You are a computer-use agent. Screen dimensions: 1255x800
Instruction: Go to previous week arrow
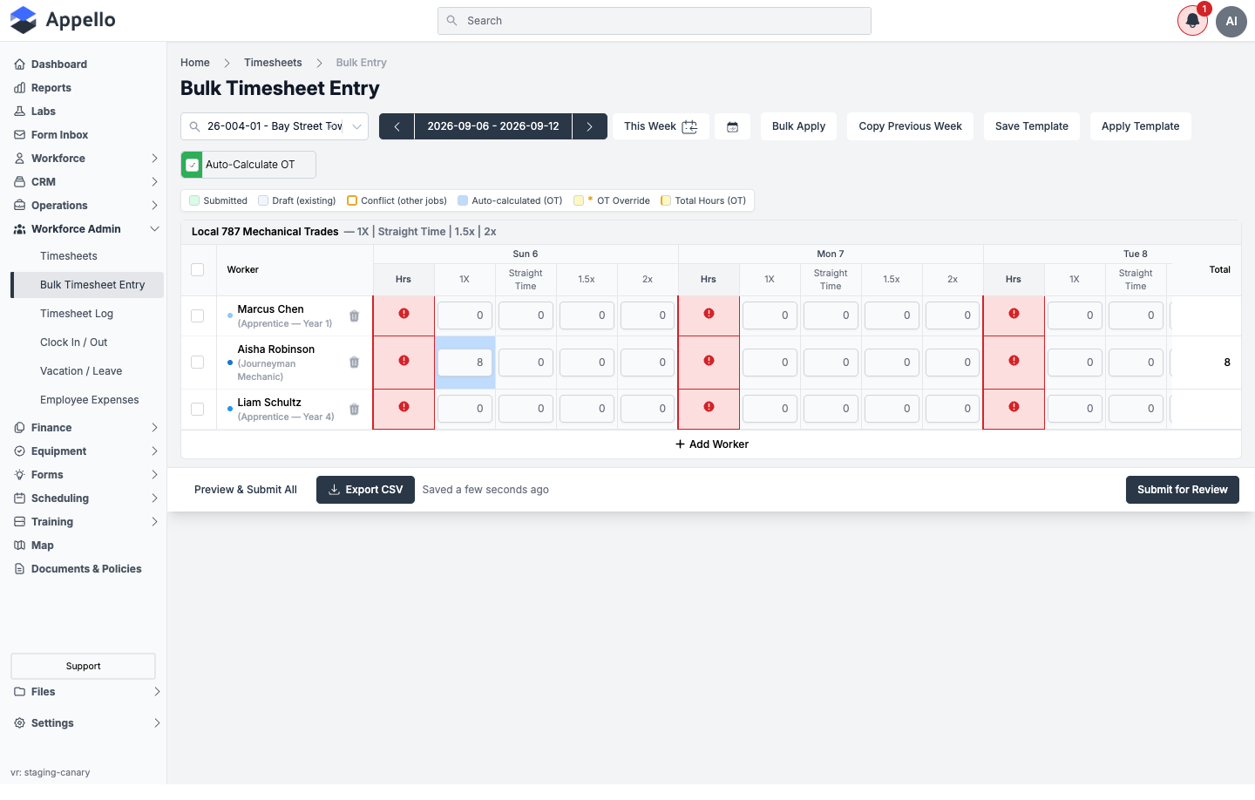[x=397, y=126]
